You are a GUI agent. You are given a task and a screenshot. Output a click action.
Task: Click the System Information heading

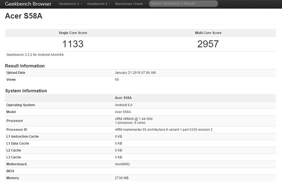coord(26,91)
